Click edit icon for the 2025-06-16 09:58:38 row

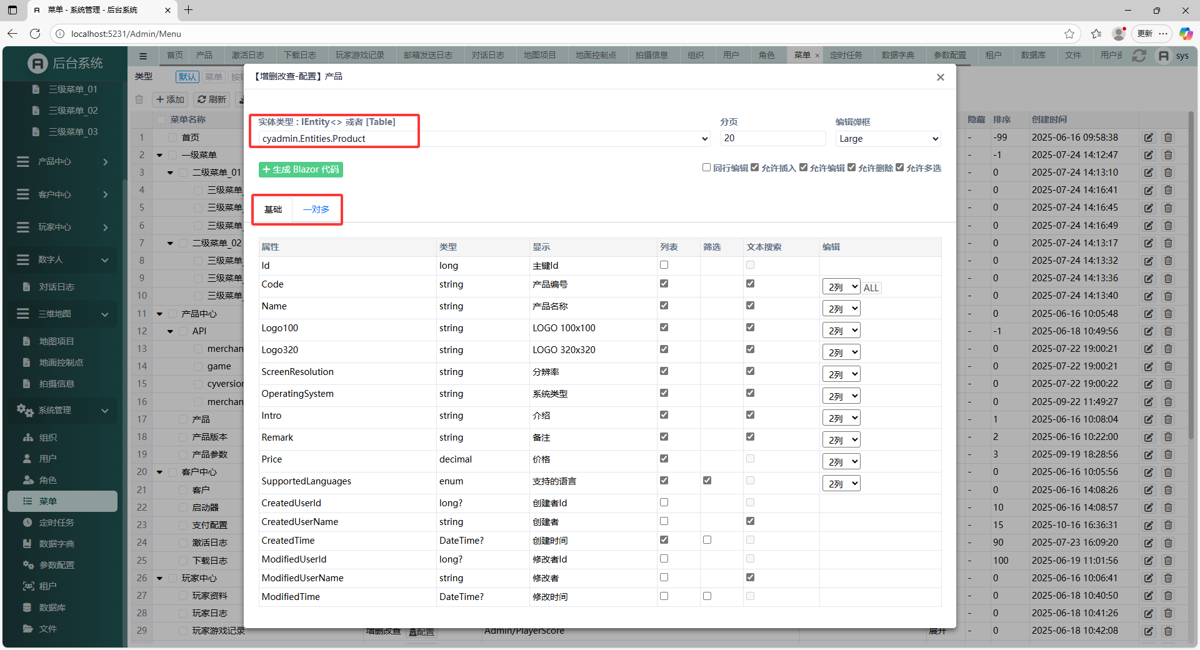pos(1148,137)
